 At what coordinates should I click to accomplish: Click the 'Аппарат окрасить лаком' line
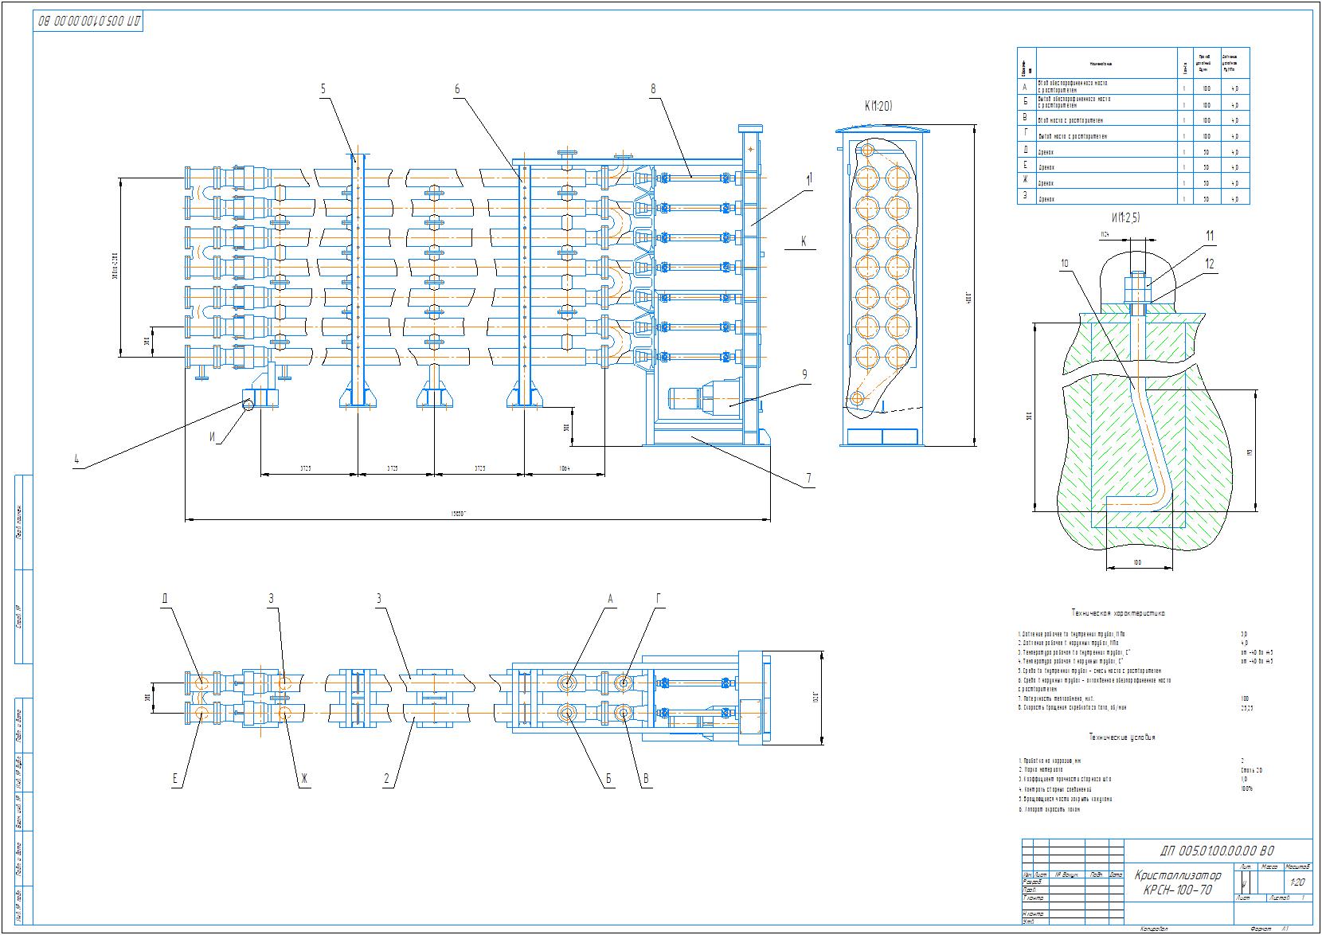pyautogui.click(x=1049, y=808)
